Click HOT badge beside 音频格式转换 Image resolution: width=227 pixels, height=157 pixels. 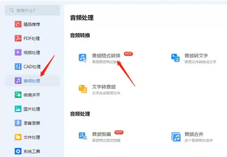click(x=128, y=54)
